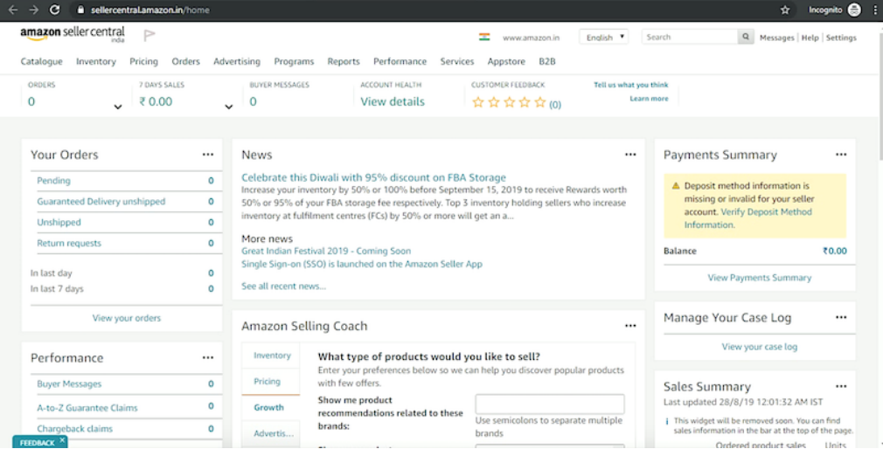The image size is (883, 449).
Task: Open Sales Summary widget options menu
Action: pos(841,386)
